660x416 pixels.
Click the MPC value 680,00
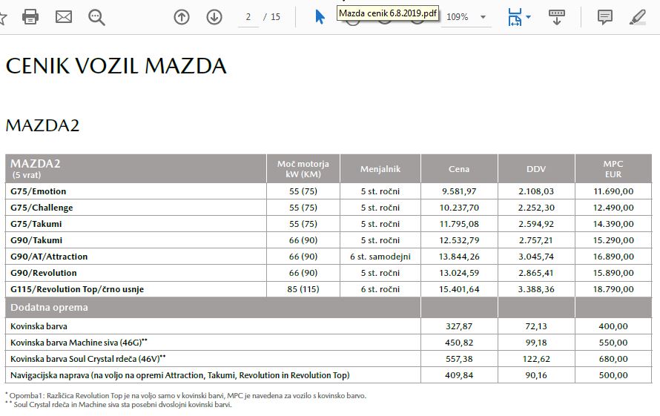click(x=613, y=359)
